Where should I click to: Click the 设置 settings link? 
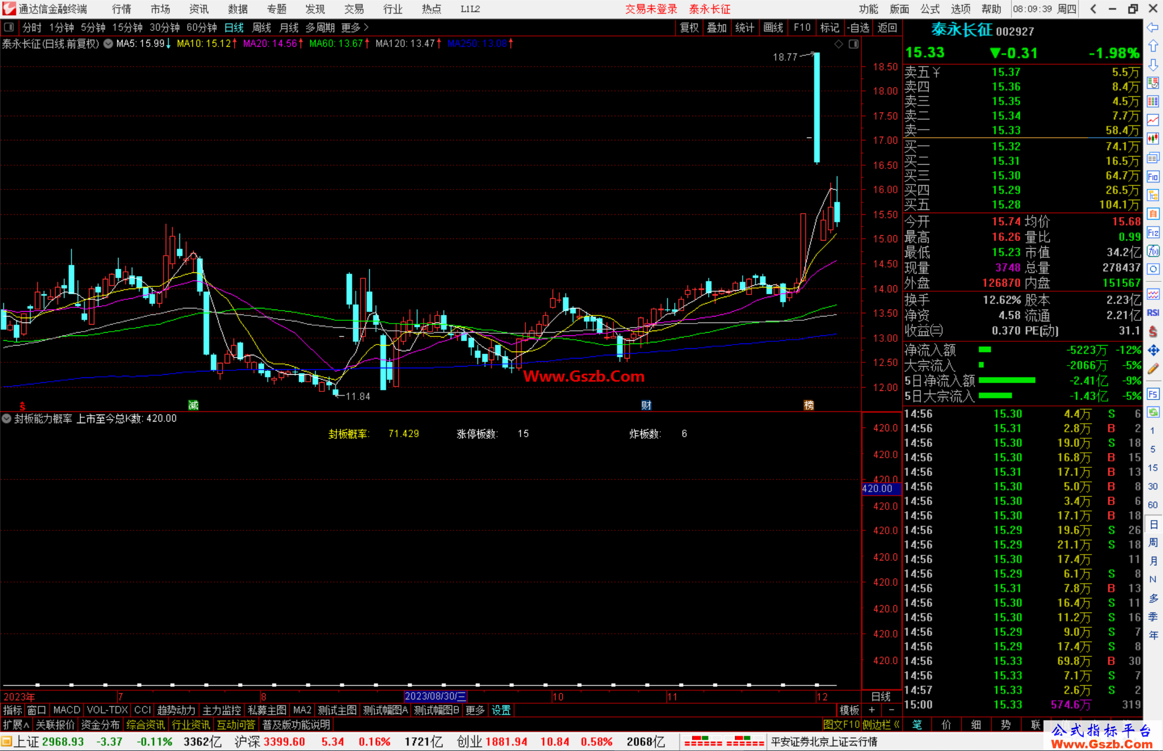click(500, 710)
